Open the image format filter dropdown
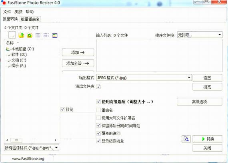 pyautogui.click(x=32, y=148)
